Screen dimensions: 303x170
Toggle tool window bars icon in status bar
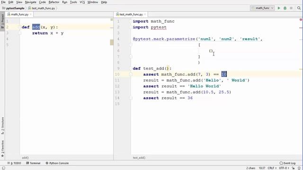click(3, 168)
